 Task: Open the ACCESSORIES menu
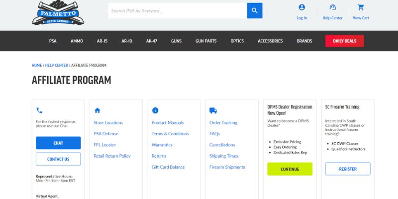click(270, 41)
